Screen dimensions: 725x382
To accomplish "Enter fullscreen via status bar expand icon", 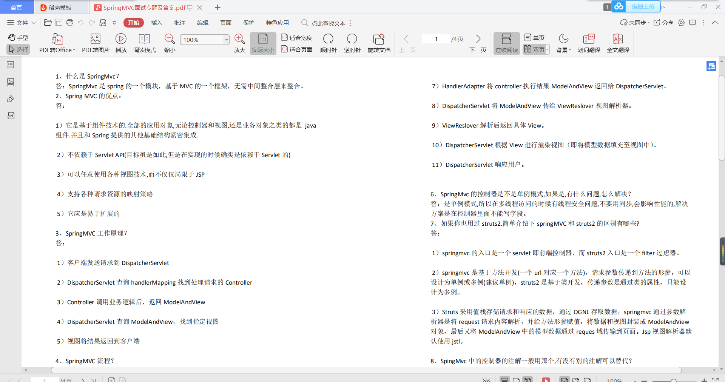I will [715, 380].
